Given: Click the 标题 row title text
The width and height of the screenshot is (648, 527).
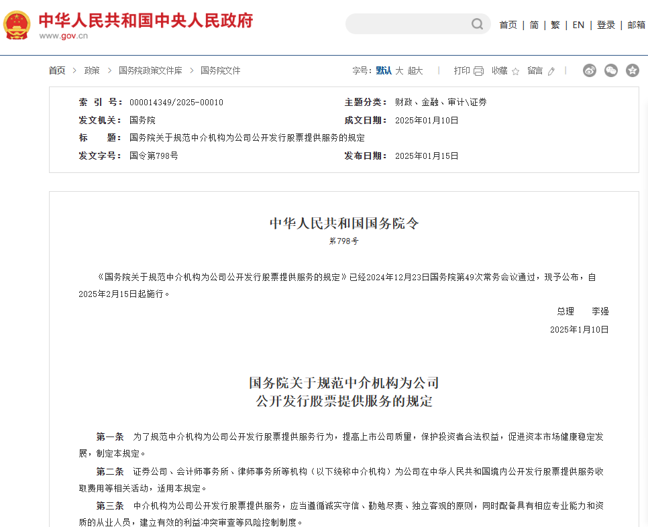Looking at the screenshot, I should coord(247,137).
